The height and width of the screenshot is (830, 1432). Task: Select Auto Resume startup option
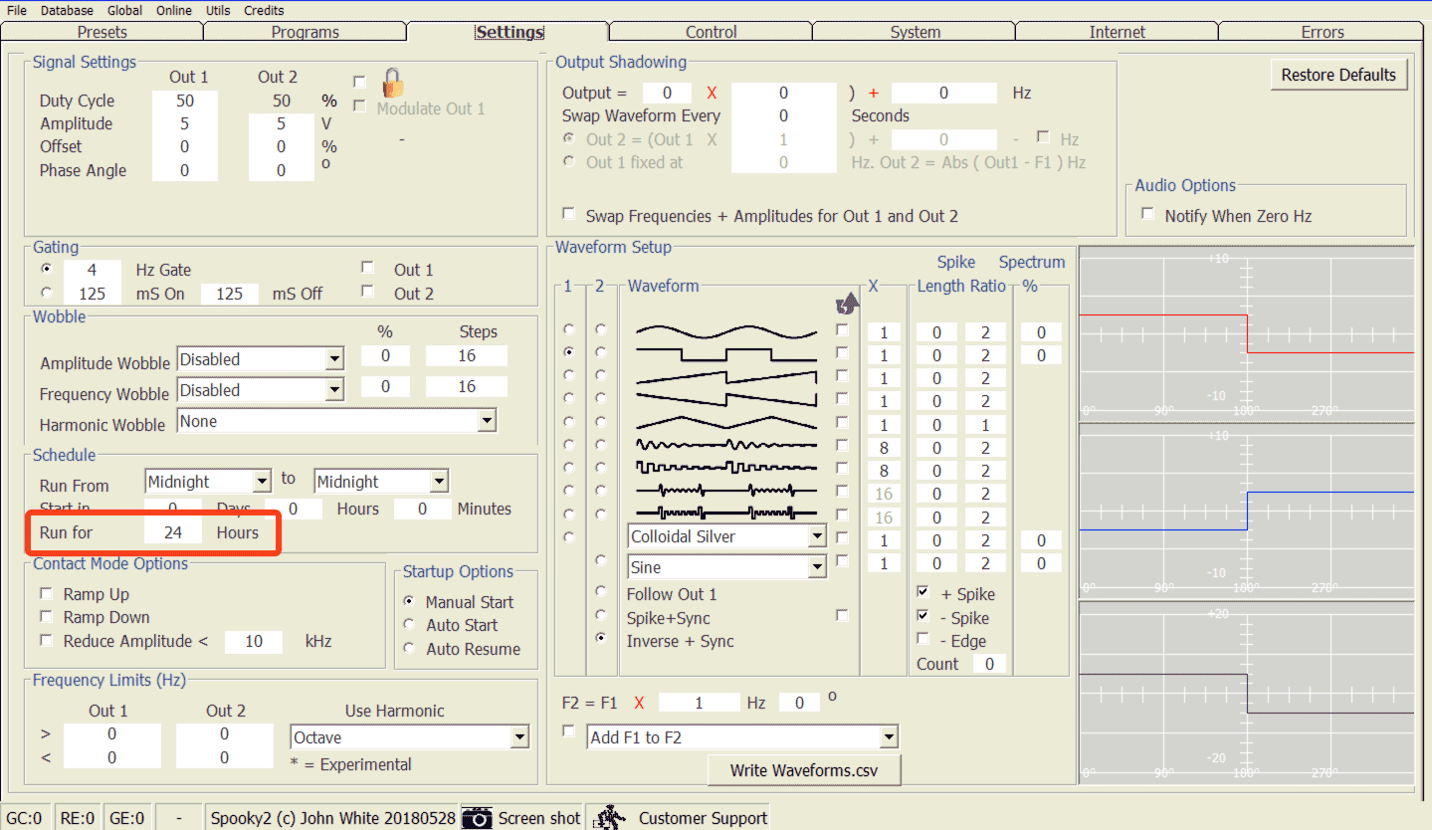[408, 648]
